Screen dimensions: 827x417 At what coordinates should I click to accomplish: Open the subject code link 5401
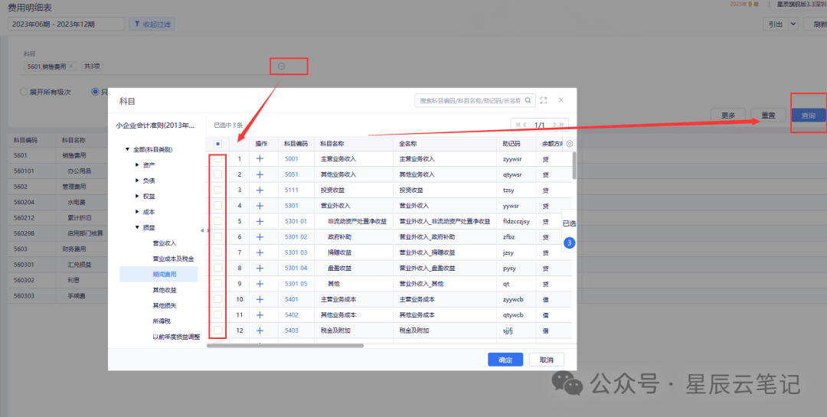292,299
